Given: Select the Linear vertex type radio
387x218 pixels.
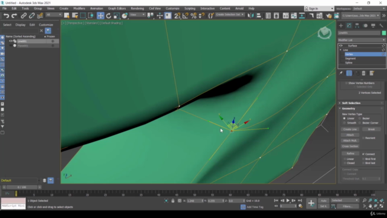Looking at the screenshot, I should pyautogui.click(x=344, y=119).
